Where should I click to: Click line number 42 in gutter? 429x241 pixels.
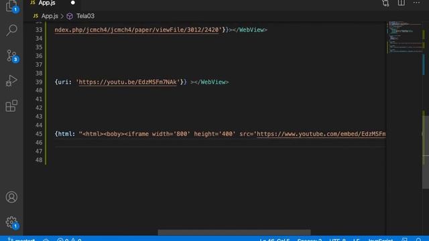[39, 108]
